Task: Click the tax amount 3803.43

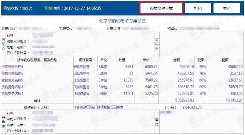Action: [x=236, y=94]
